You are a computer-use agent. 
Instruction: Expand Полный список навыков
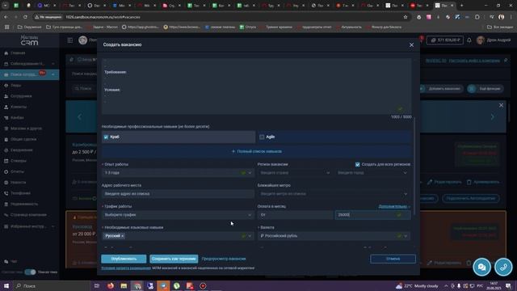pos(257,151)
